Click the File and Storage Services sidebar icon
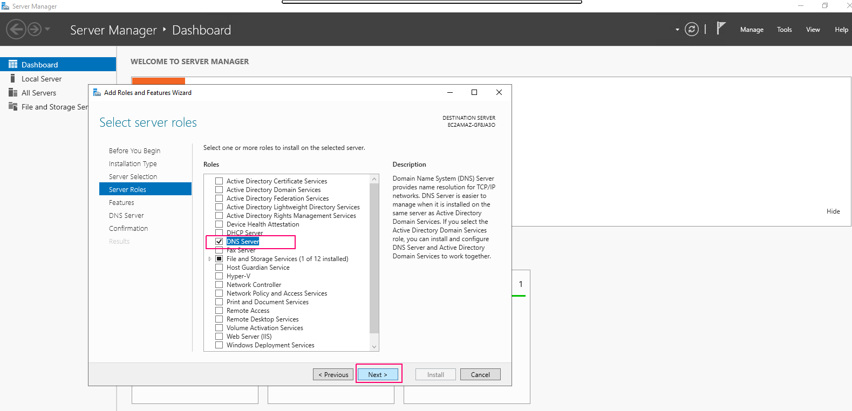The width and height of the screenshot is (852, 411). pos(13,106)
